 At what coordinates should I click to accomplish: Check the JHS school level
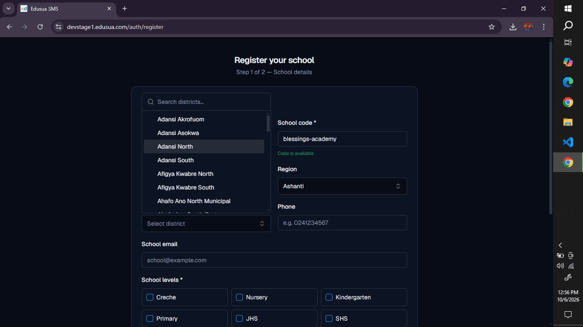(239, 318)
